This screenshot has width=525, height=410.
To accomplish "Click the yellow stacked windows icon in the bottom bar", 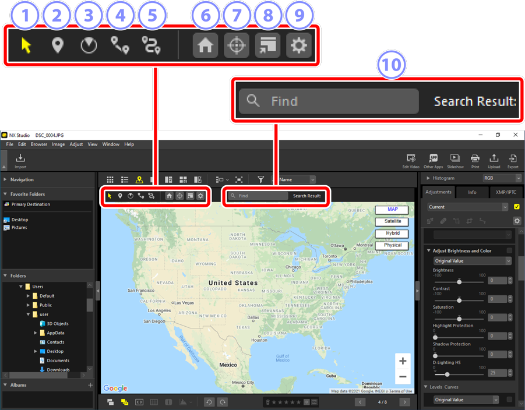I will coord(125,402).
